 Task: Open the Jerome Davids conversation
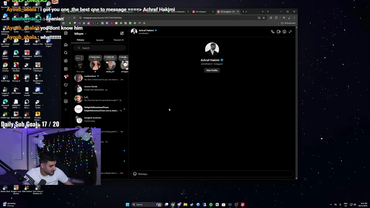(x=100, y=88)
